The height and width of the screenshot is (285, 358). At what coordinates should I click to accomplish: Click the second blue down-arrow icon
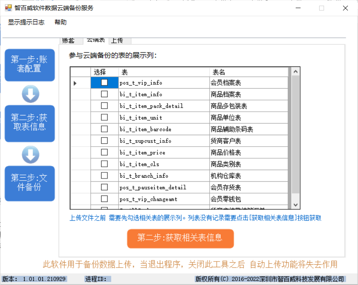(x=30, y=155)
